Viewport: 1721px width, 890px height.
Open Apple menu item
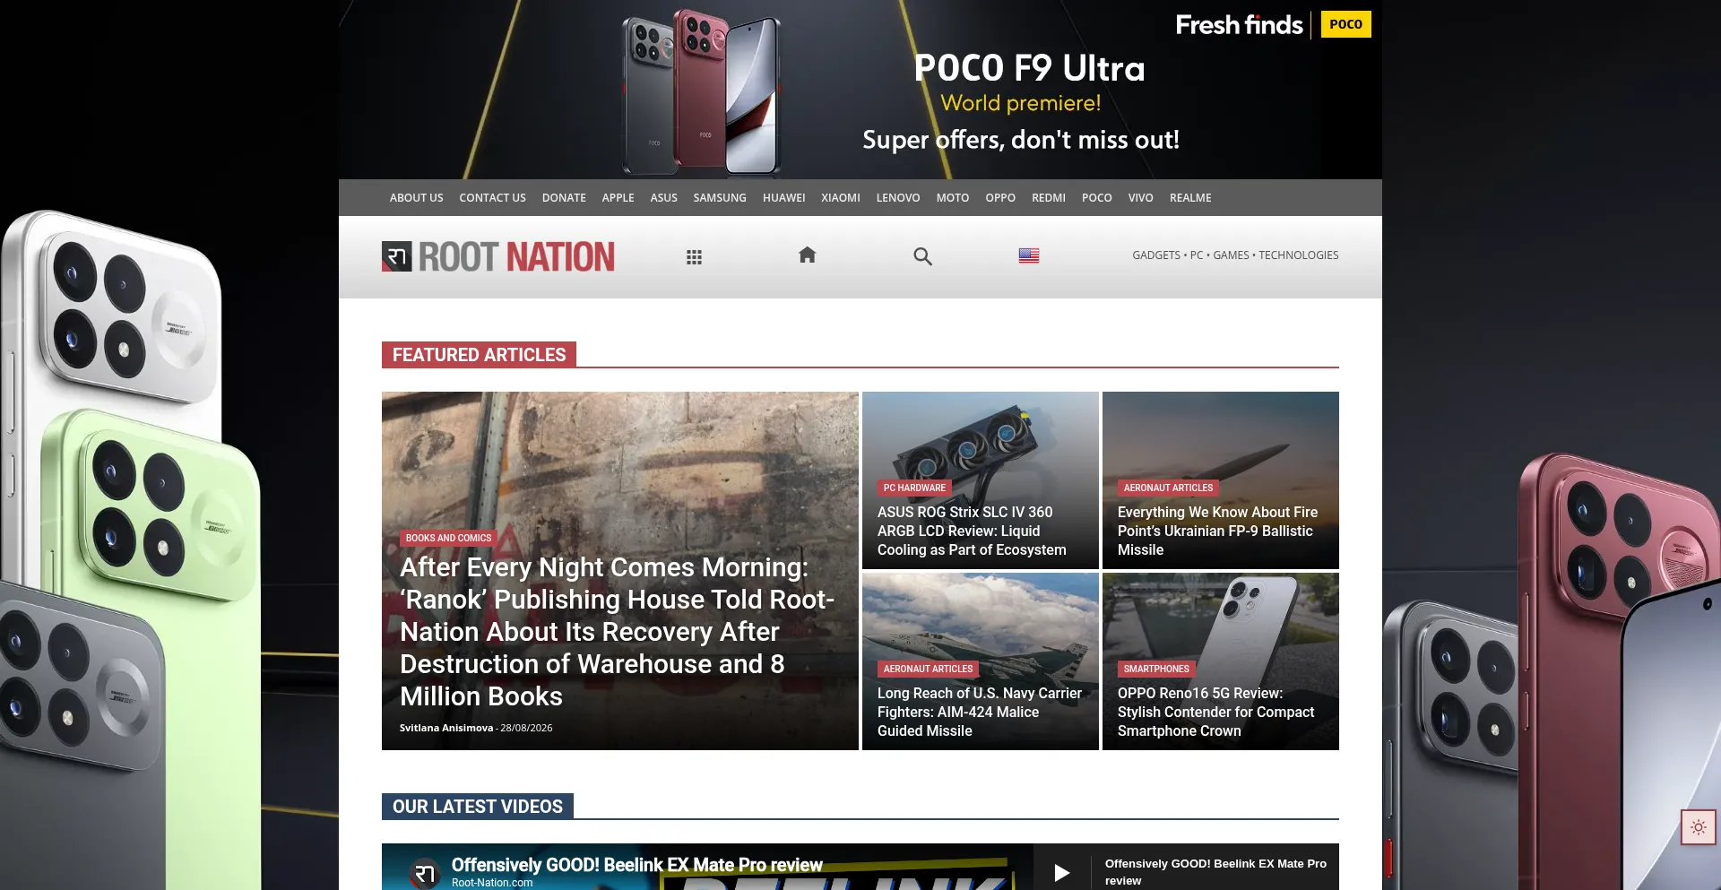click(x=618, y=198)
